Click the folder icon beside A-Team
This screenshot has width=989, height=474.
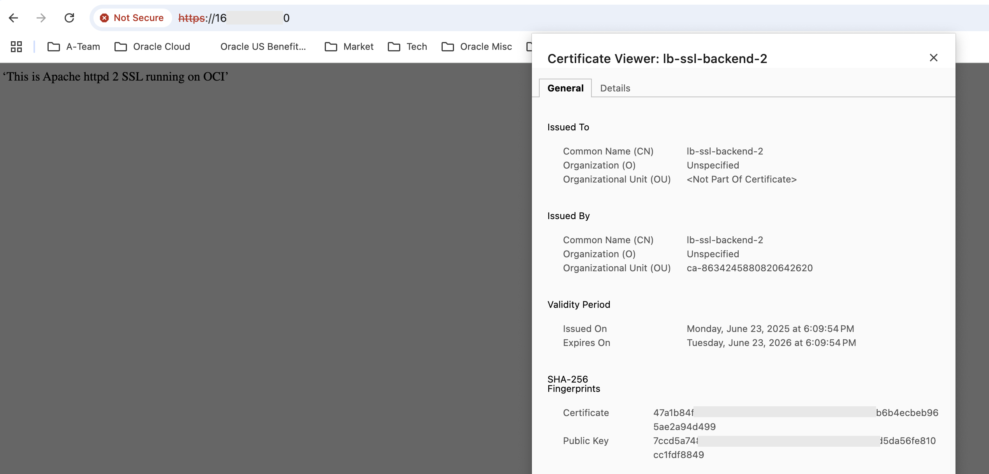click(53, 46)
